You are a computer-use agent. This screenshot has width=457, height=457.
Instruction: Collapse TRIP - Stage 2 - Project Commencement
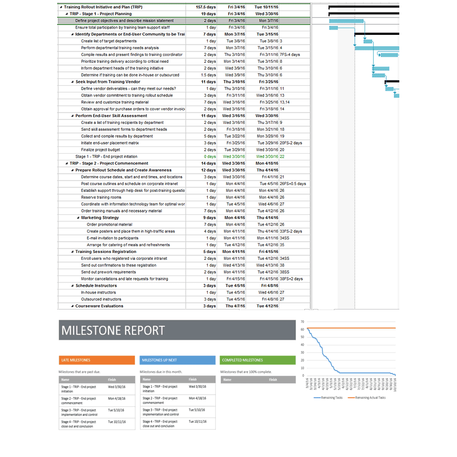coord(66,163)
